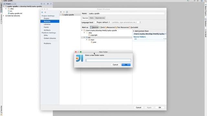Click OK in the New Folder dialog
The width and height of the screenshot is (207, 116).
pos(126,65)
